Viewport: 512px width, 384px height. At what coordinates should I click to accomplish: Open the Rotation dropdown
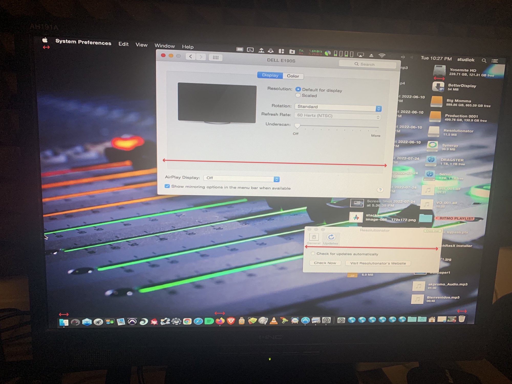pos(338,107)
